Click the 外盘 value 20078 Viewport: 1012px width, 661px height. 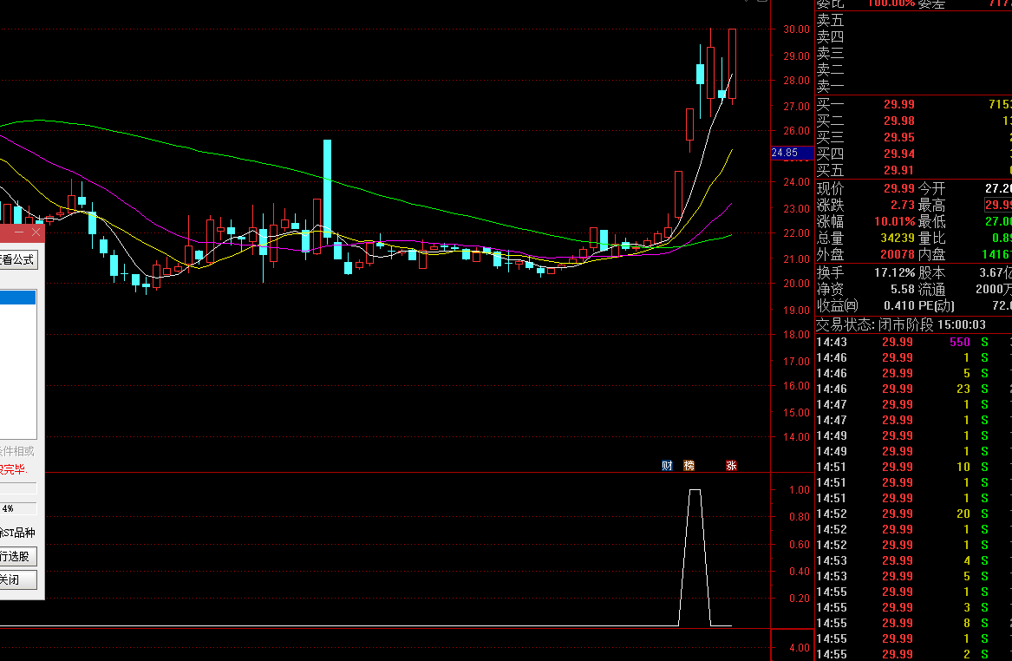point(898,254)
